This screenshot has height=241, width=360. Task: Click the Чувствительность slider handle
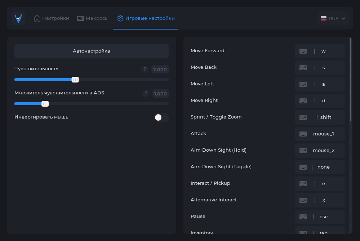[x=75, y=80]
